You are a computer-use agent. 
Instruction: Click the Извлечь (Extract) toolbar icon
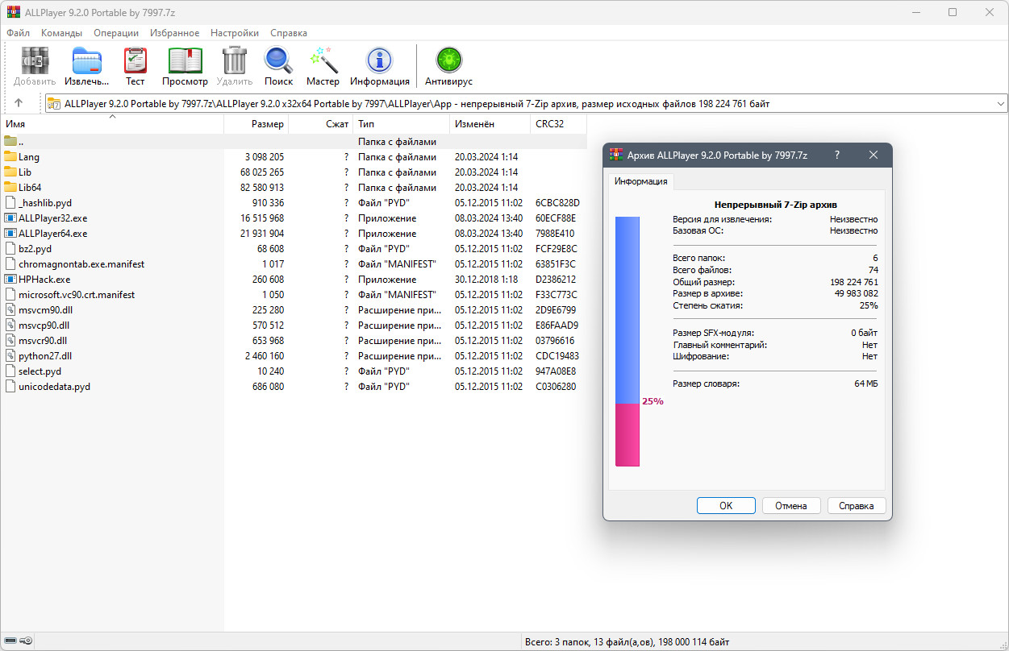(87, 61)
